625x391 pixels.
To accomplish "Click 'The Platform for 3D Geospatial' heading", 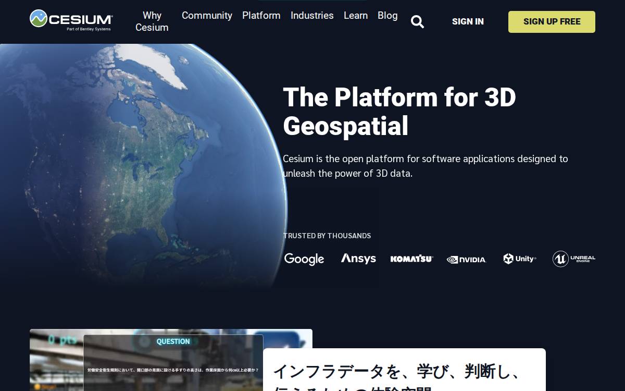I will click(399, 111).
